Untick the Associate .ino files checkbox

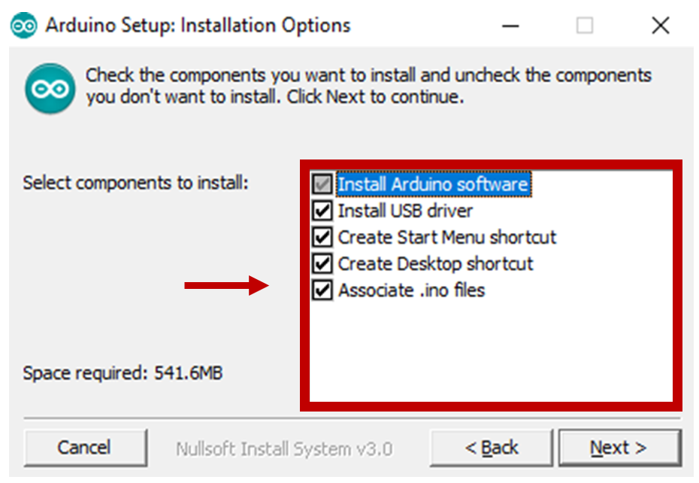pyautogui.click(x=322, y=290)
